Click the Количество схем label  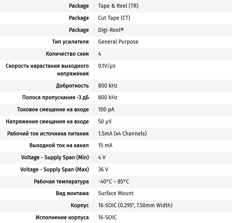(x=67, y=54)
